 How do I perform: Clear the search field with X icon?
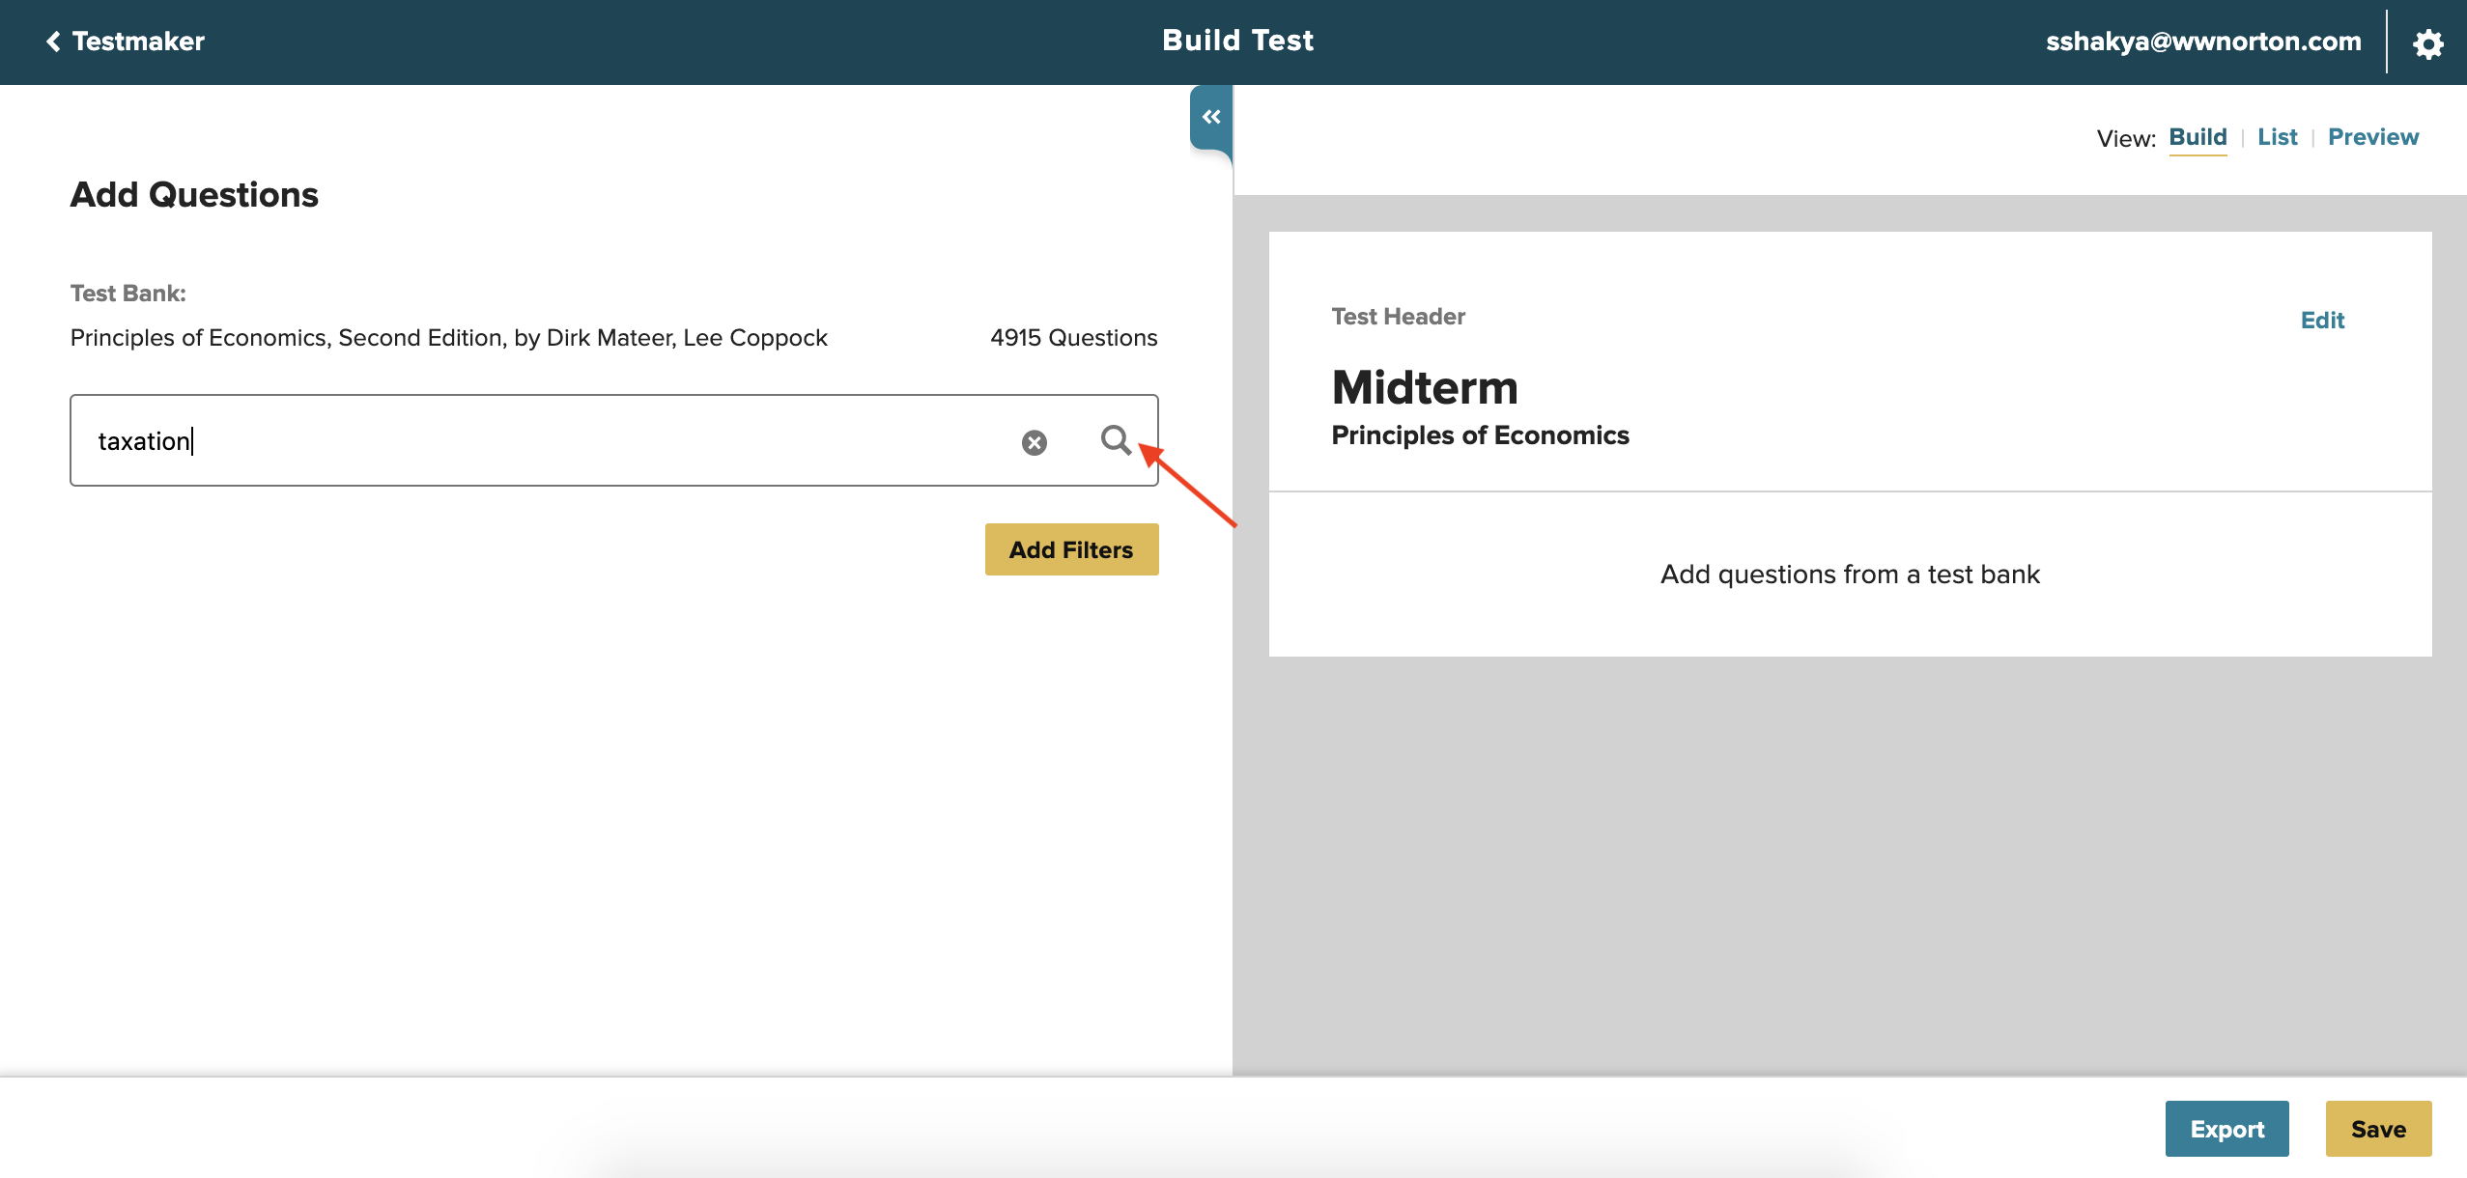tap(1034, 442)
